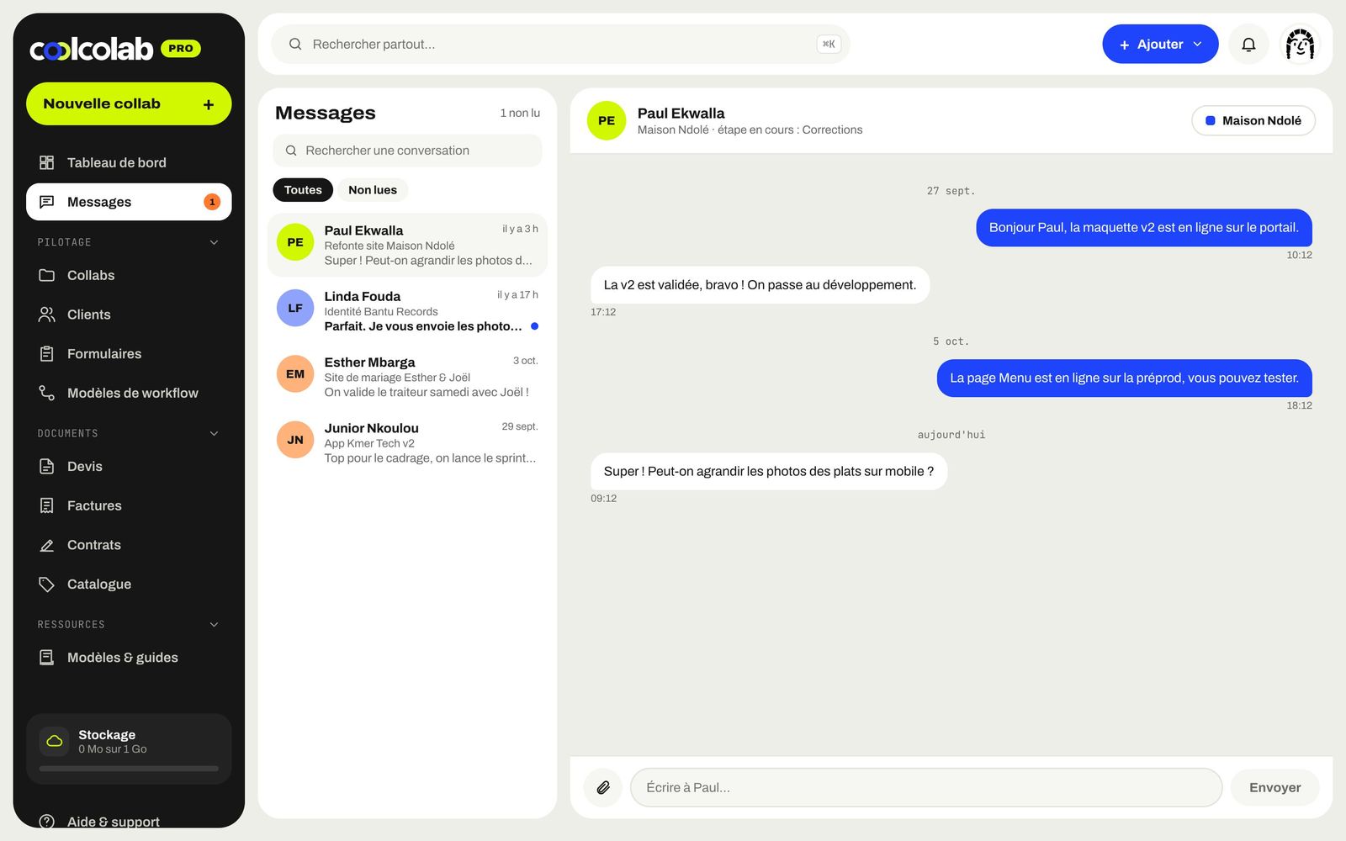Click the paperclip attachment icon
This screenshot has width=1346, height=841.
603,788
